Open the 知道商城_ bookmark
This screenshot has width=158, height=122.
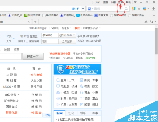tap(67, 15)
